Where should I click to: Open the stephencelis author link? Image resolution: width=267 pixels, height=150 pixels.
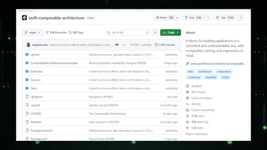[40, 45]
